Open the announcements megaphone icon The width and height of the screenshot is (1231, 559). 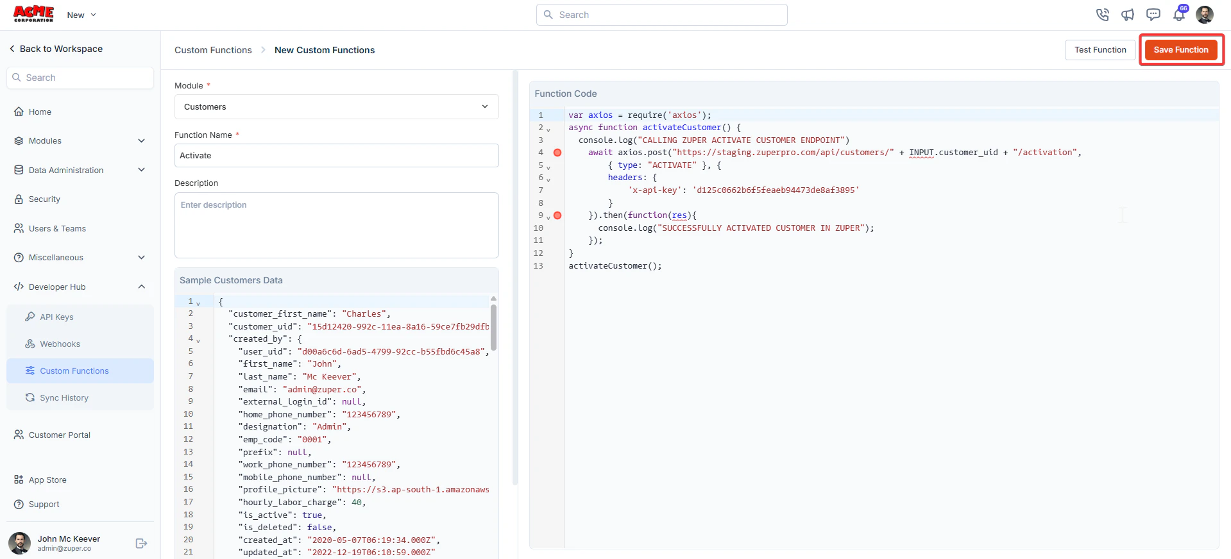1128,15
